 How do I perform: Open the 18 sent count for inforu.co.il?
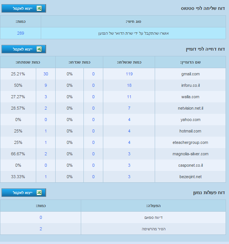pos(129,85)
